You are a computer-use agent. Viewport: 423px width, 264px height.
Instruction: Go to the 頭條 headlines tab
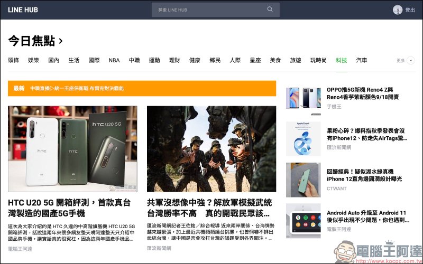(14, 61)
